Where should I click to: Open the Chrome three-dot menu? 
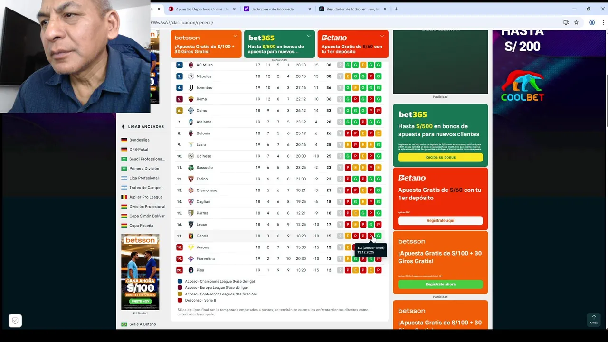pos(604,22)
